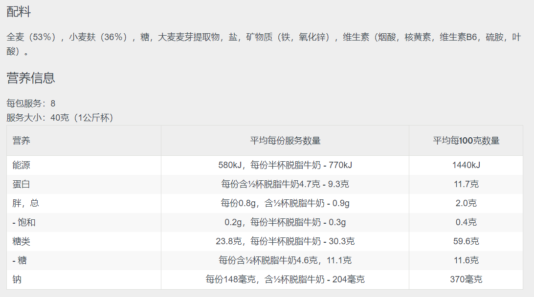Screen dimensions: 534x297
Task: Click the 营养信息 heading
Action: 31,78
